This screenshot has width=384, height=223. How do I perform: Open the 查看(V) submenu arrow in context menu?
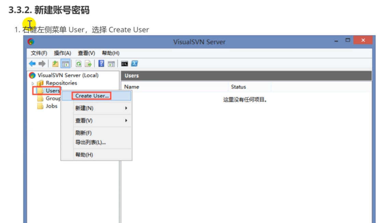[x=126, y=121]
